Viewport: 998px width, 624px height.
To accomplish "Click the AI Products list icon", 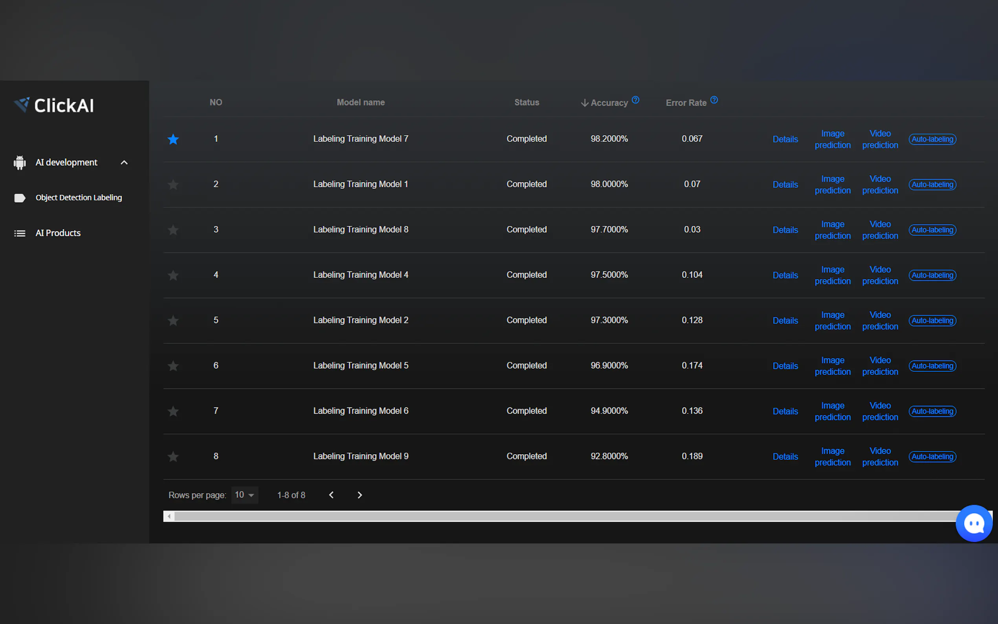I will pyautogui.click(x=19, y=233).
